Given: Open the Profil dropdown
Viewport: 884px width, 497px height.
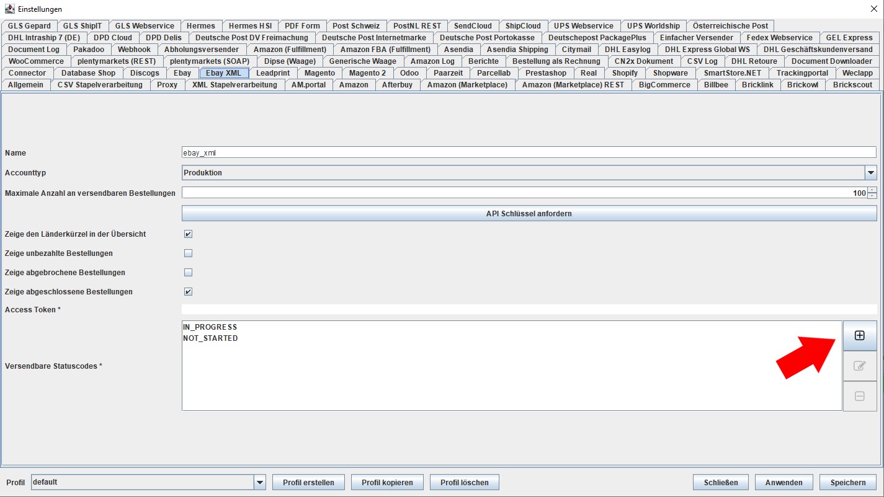Looking at the screenshot, I should 260,482.
